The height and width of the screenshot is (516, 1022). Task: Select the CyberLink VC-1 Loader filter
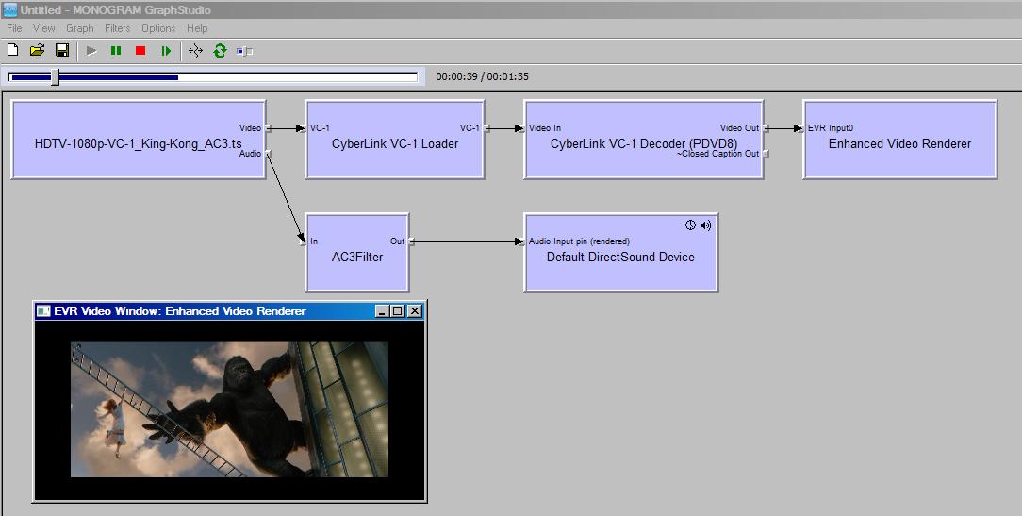394,139
